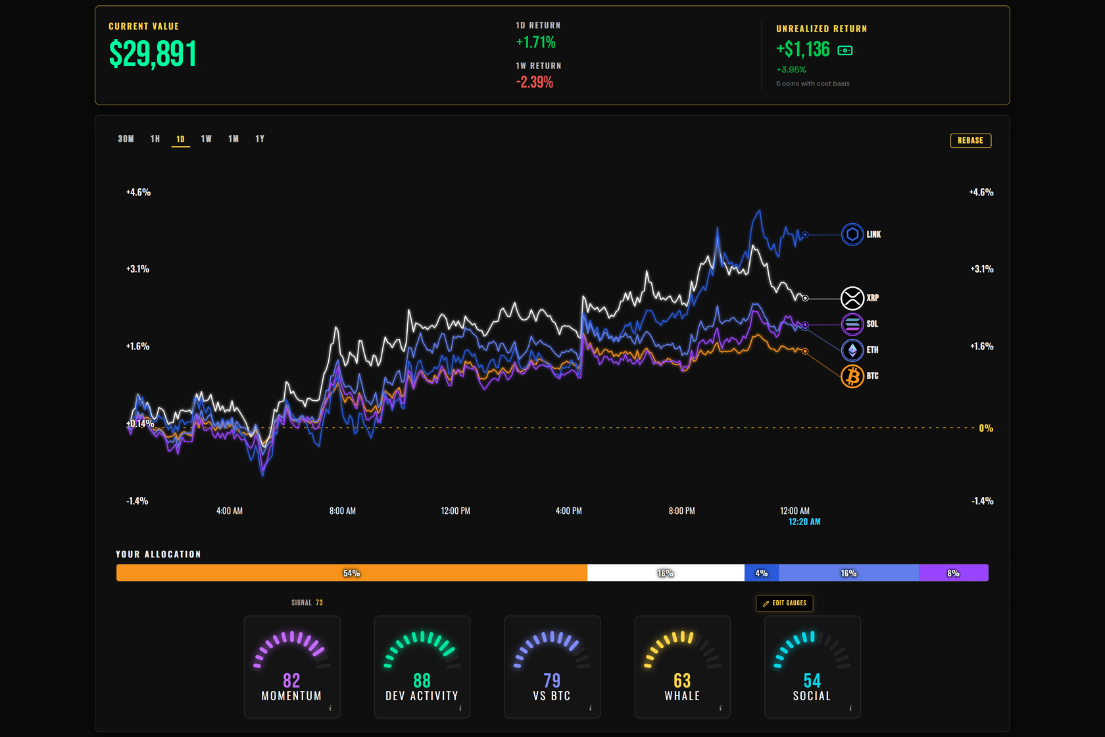Switch chart to 1M timeframe
Viewport: 1105px width, 737px height.
point(233,139)
